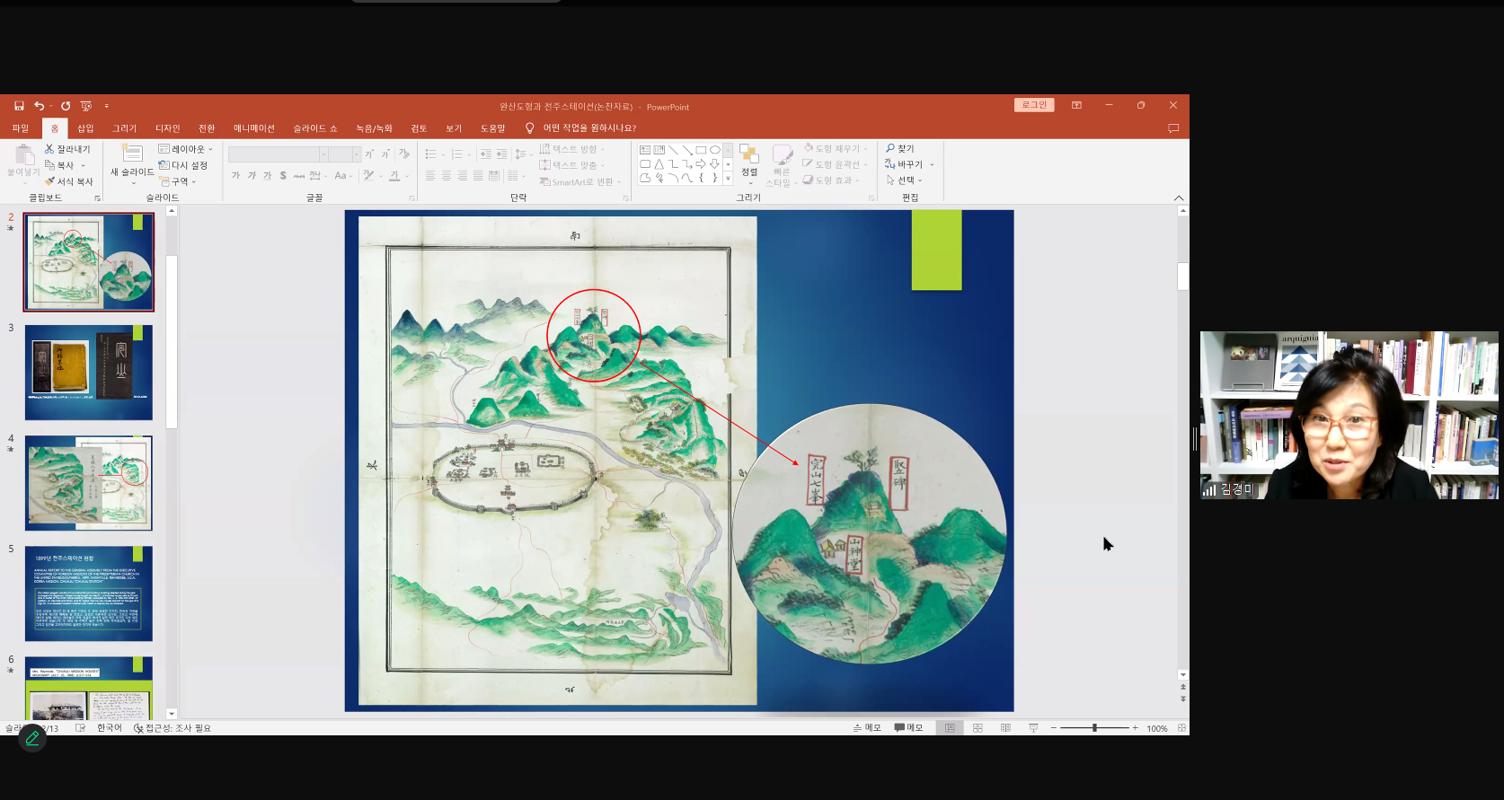1504x800 pixels.
Task: Toggle text Shadow (S) formatting
Action: tap(283, 176)
